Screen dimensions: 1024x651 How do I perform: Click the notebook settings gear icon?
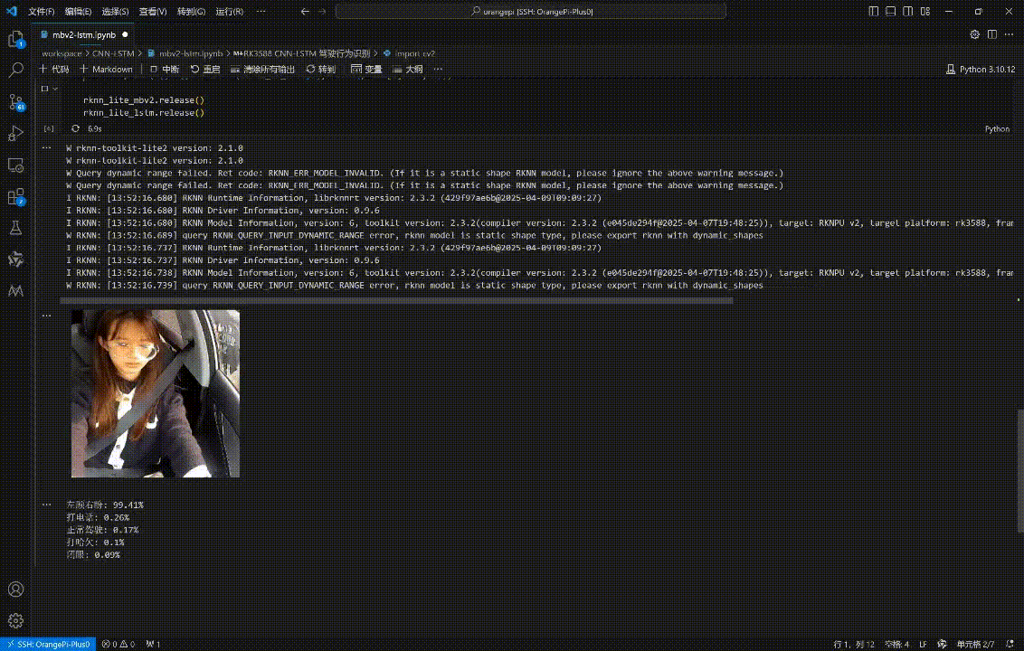pos(974,34)
